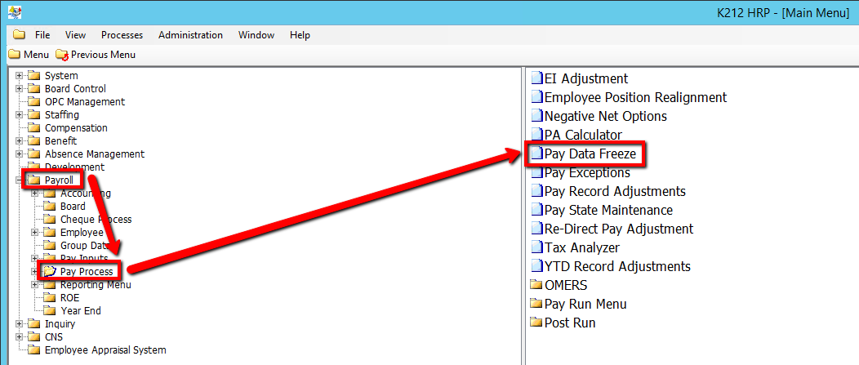Collapse the Payroll tree node
Viewport: 859px width, 365px height.
pyautogui.click(x=19, y=180)
